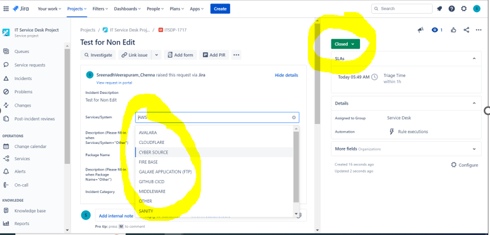Image resolution: width=490 pixels, height=235 pixels.
Task: Click the Projects breadcrumb link
Action: click(88, 30)
